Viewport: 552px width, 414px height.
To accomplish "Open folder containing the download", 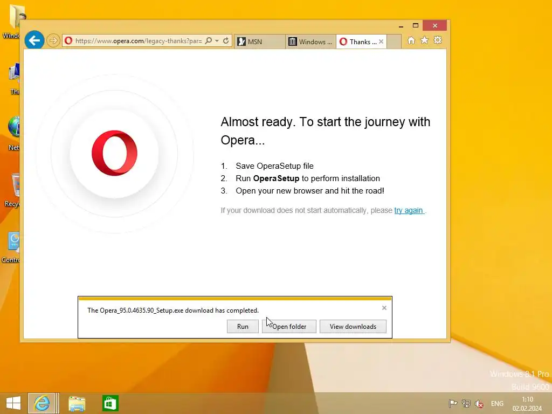I will pos(289,326).
